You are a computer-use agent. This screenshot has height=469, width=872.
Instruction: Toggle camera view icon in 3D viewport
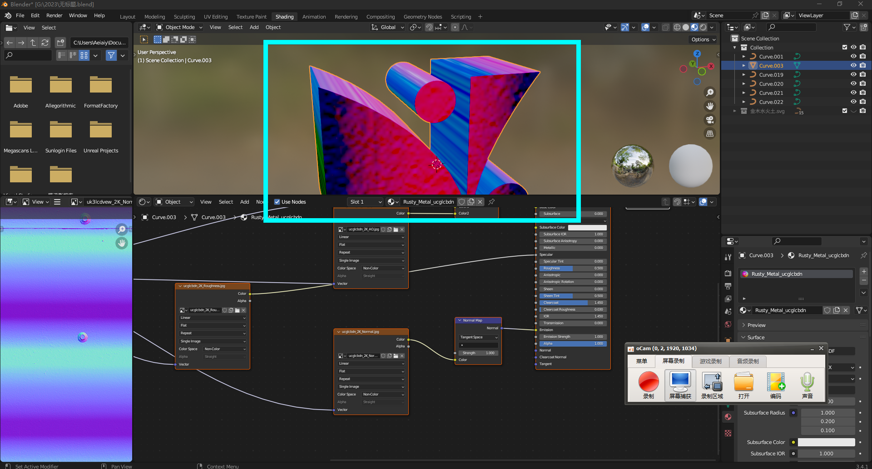(x=709, y=120)
